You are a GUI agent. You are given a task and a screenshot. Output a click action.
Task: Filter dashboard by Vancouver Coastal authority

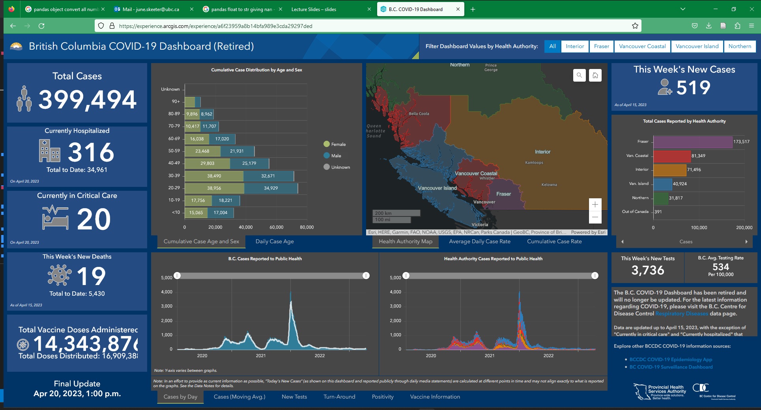click(x=642, y=46)
